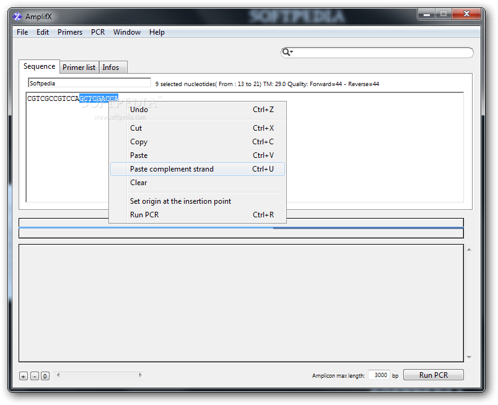Click the Amplicon max length field
The height and width of the screenshot is (405, 498).
pyautogui.click(x=380, y=375)
